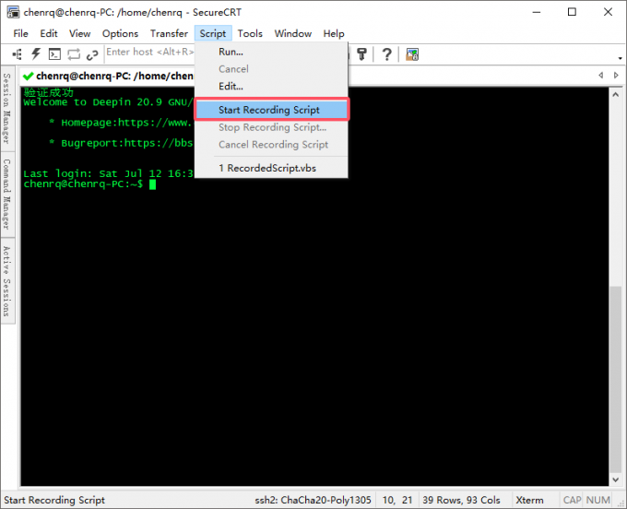This screenshot has width=627, height=509.
Task: Click terminal scrollbar up arrow
Action: coord(615,95)
